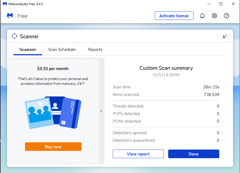
Task: Click the $3.33 per month heading
Action: [53, 69]
